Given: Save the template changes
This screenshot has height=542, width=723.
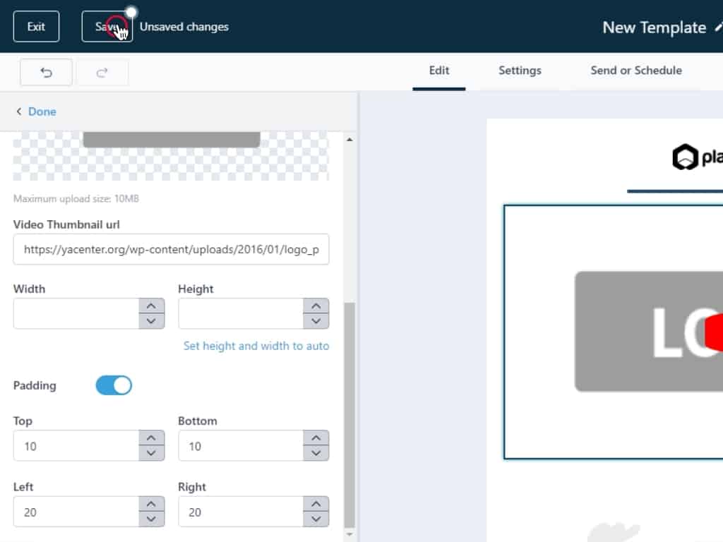Looking at the screenshot, I should (x=107, y=27).
